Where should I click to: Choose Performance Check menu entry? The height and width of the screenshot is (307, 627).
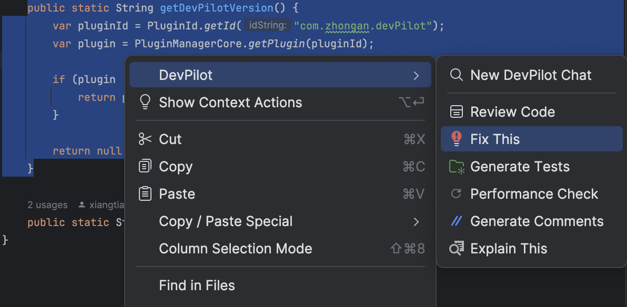point(534,194)
